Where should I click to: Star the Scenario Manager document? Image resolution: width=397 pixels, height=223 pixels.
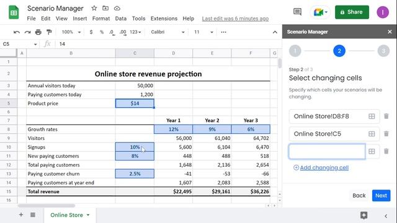point(94,8)
